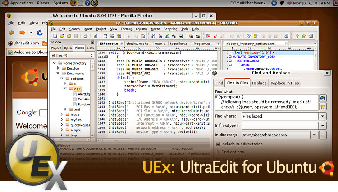Uncheck Include subdirectories
This screenshot has height=192, width=338.
tap(218, 144)
